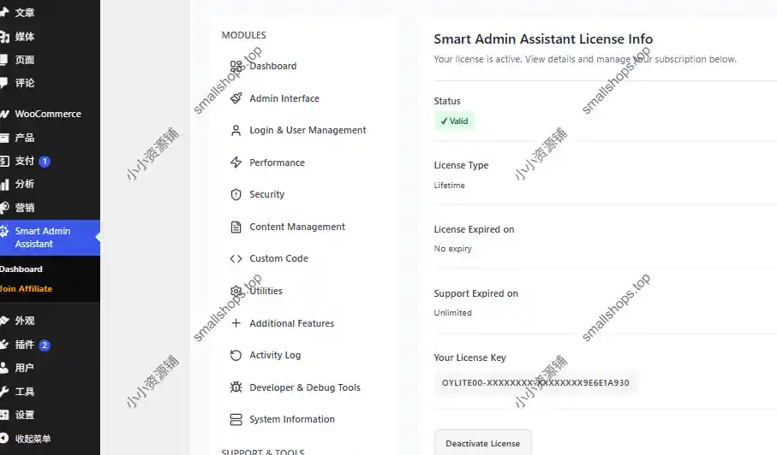Click the Valid status badge
Screen dimensions: 777x455
[454, 121]
